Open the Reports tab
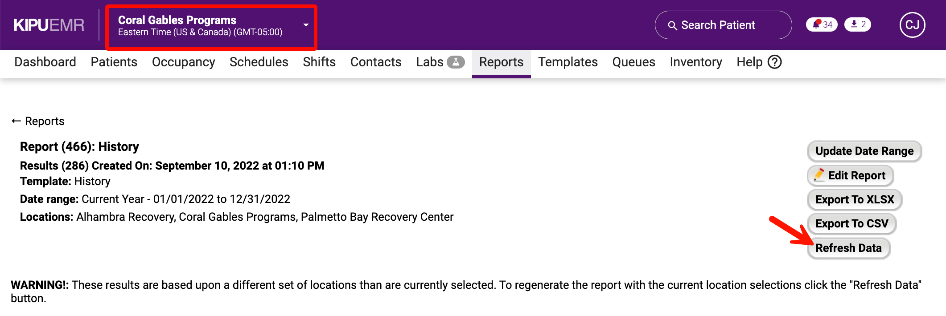 [x=501, y=62]
